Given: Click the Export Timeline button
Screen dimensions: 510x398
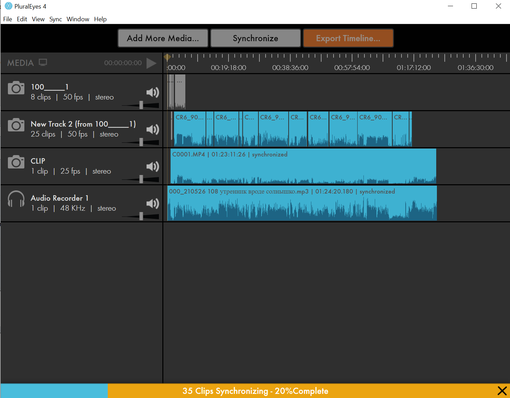Looking at the screenshot, I should point(348,38).
